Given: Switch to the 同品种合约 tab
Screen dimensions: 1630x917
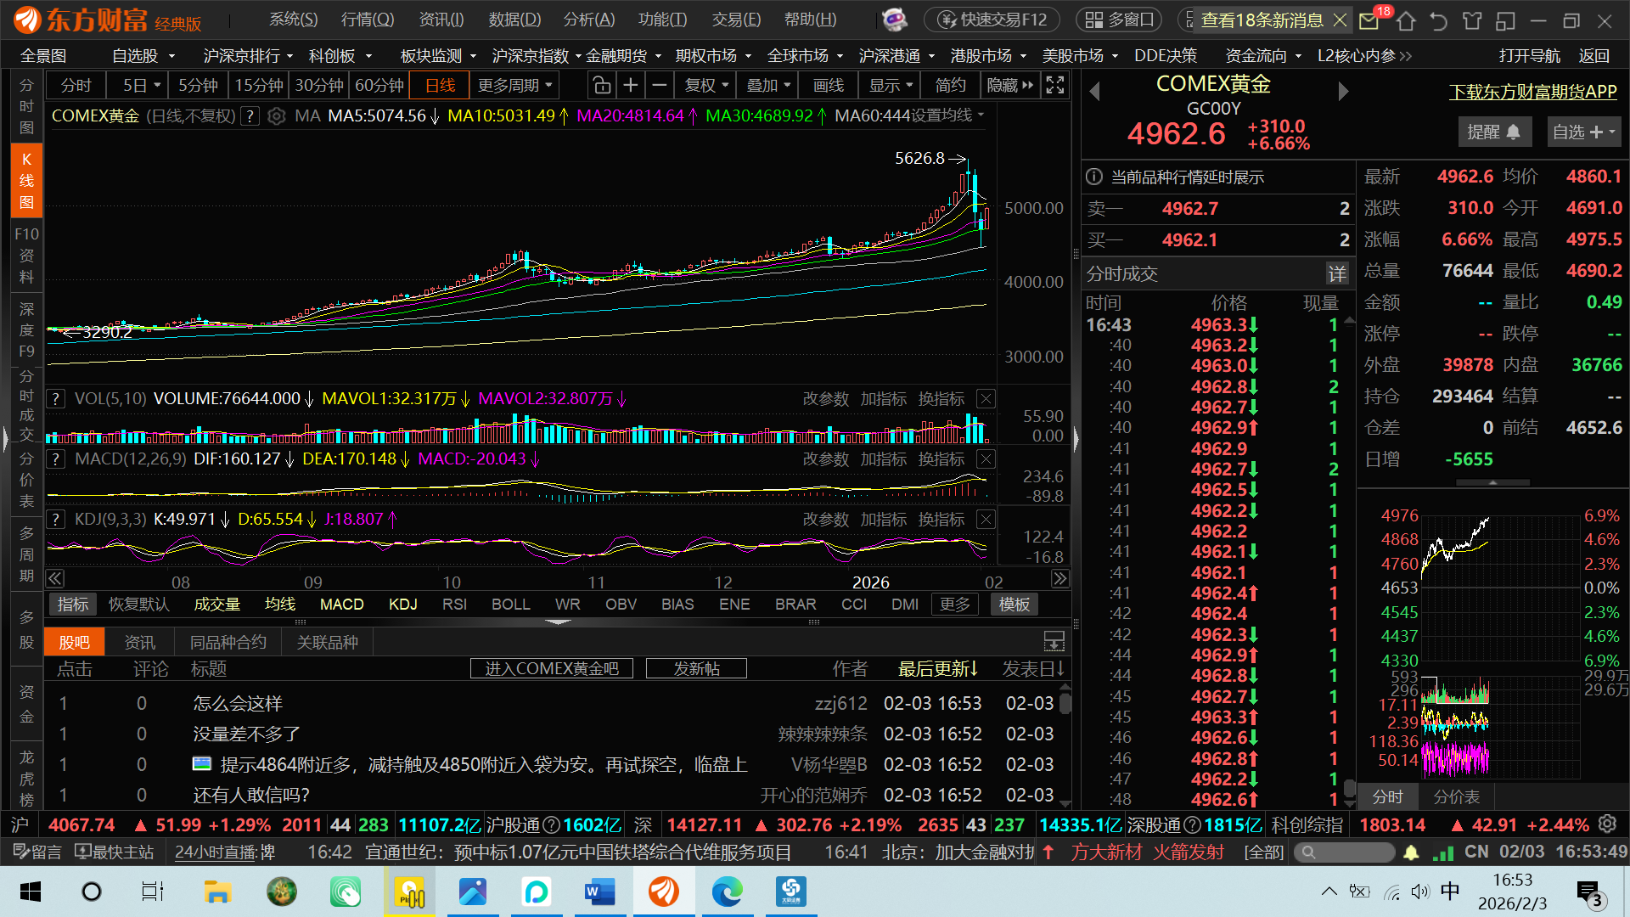Looking at the screenshot, I should (x=228, y=643).
